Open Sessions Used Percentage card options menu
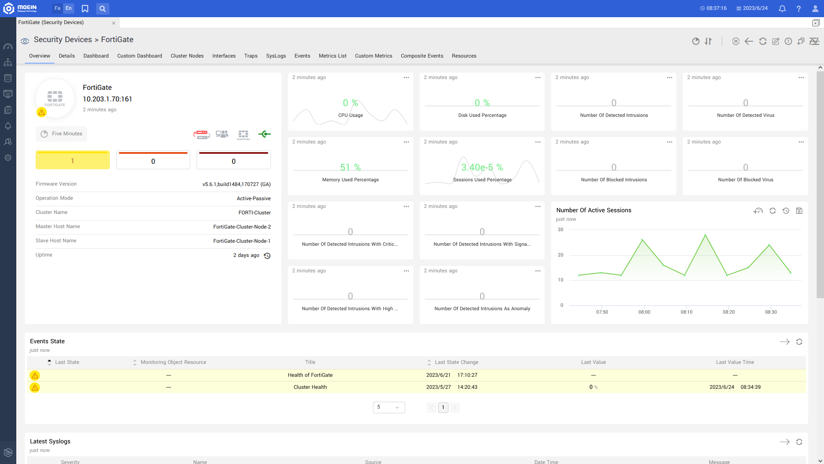The width and height of the screenshot is (824, 464). tap(538, 142)
